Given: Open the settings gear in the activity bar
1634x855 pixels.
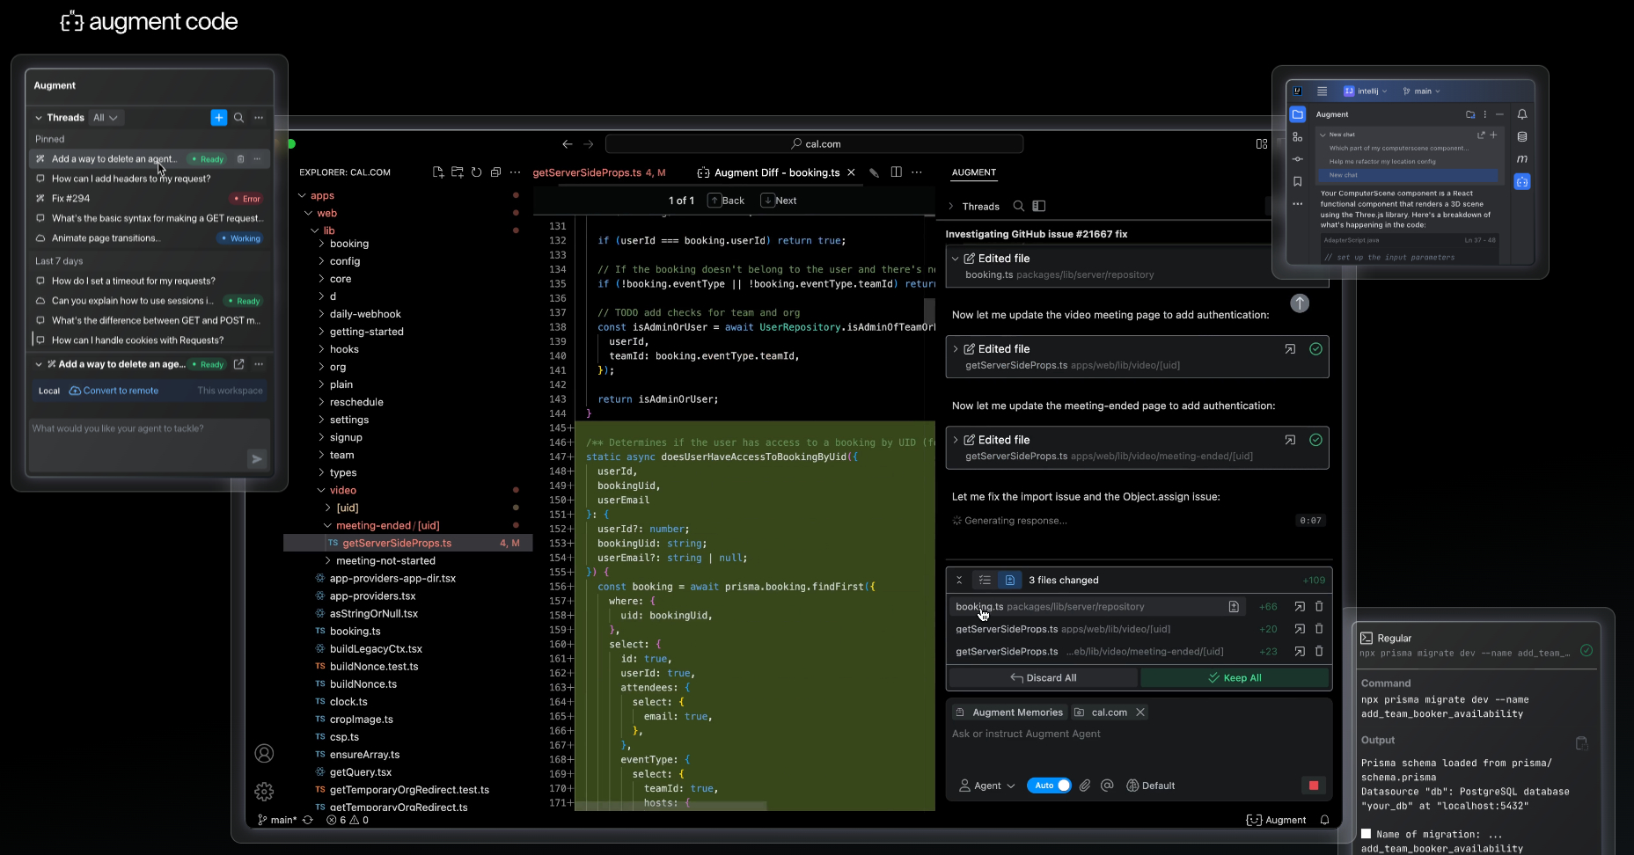Looking at the screenshot, I should (x=264, y=792).
